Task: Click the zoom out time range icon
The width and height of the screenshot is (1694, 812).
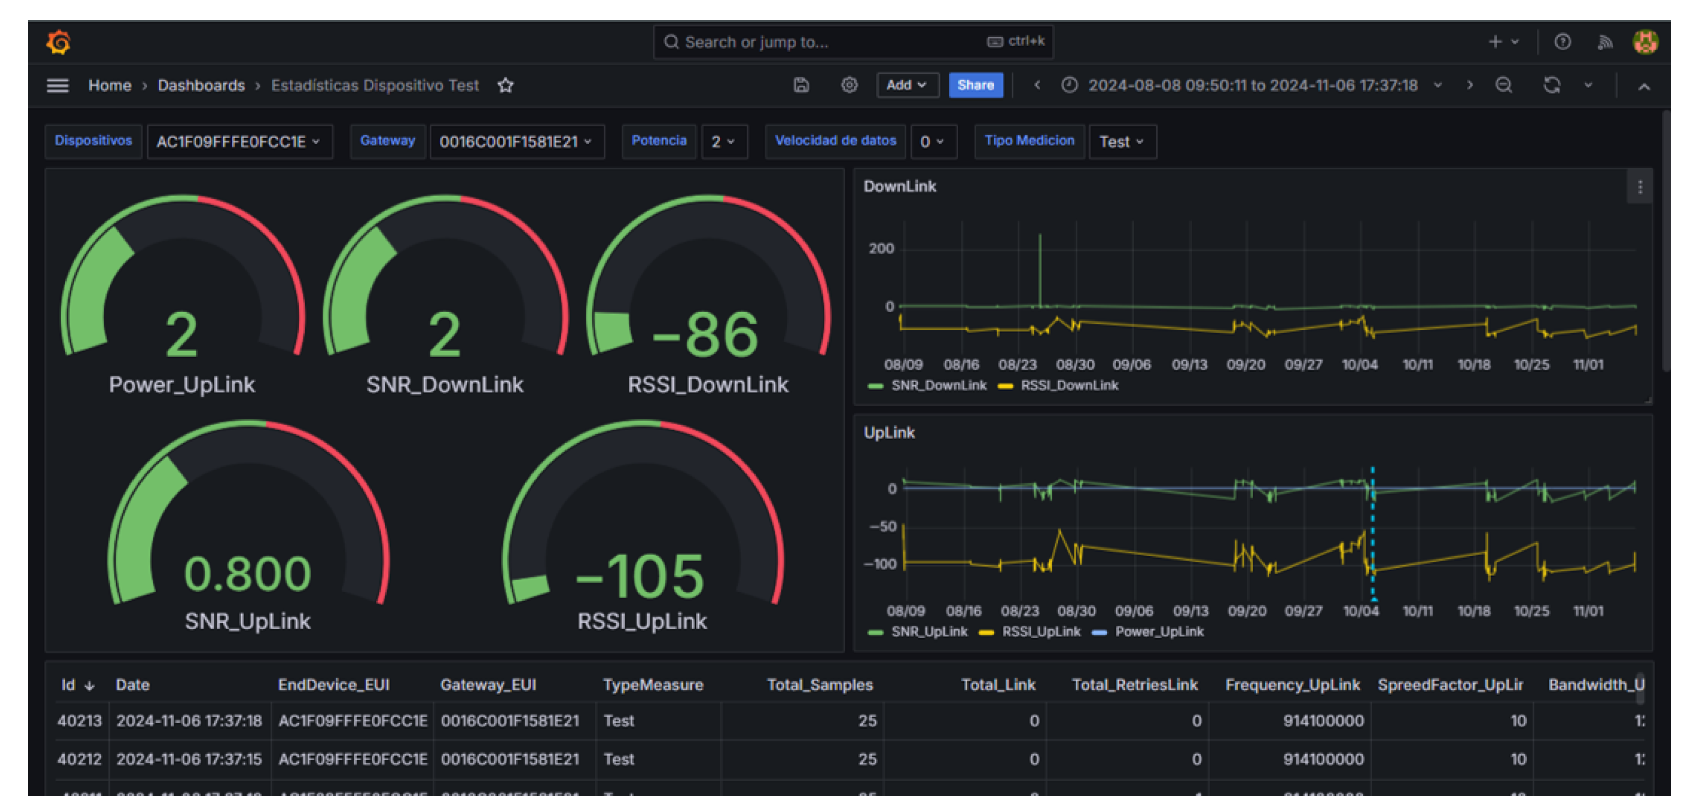Action: tap(1503, 85)
